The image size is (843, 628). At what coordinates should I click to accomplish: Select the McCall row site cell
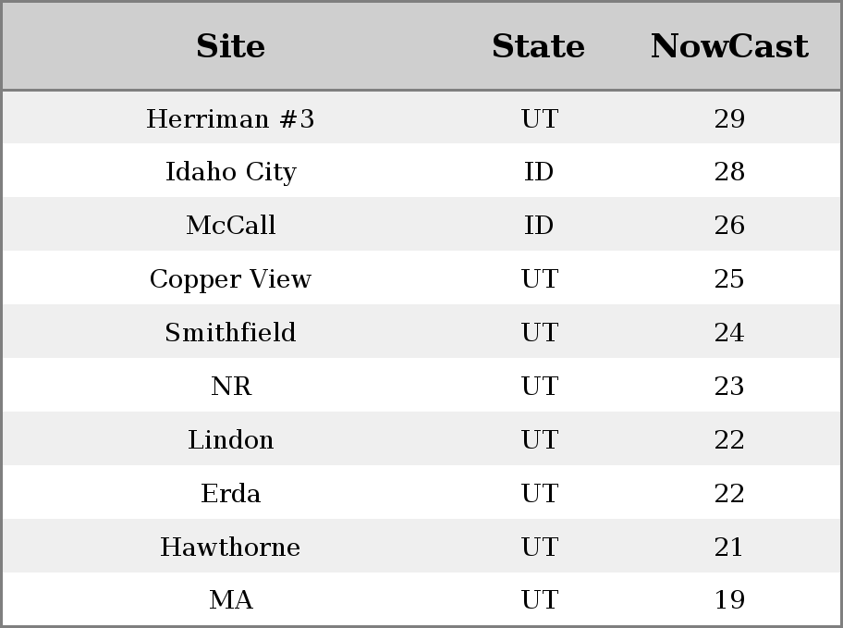coord(230,225)
